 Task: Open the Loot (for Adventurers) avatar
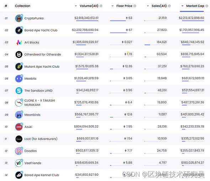[x=19, y=139]
